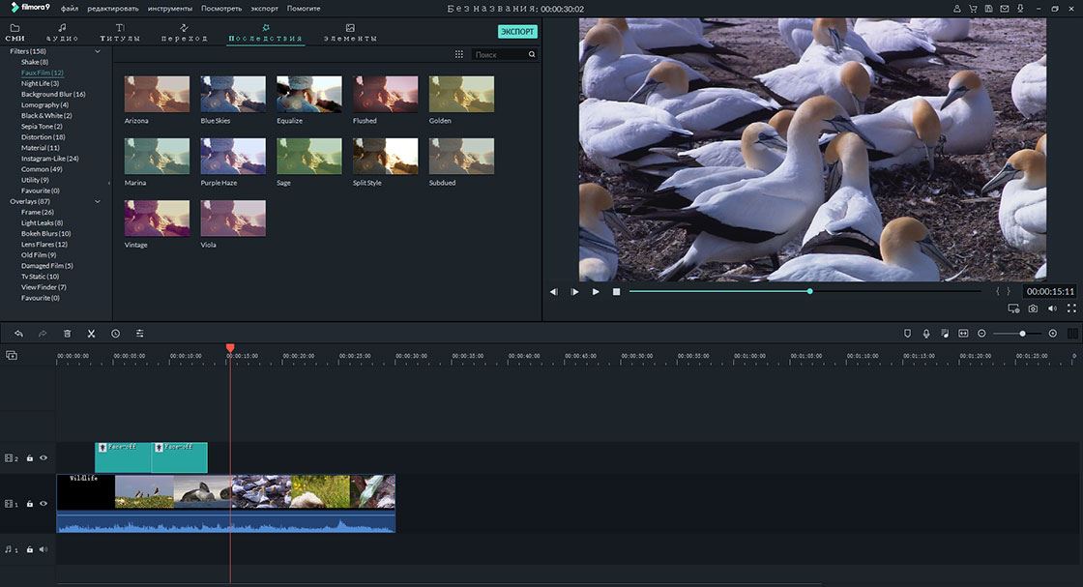Delete selected clip with trash icon

[67, 333]
